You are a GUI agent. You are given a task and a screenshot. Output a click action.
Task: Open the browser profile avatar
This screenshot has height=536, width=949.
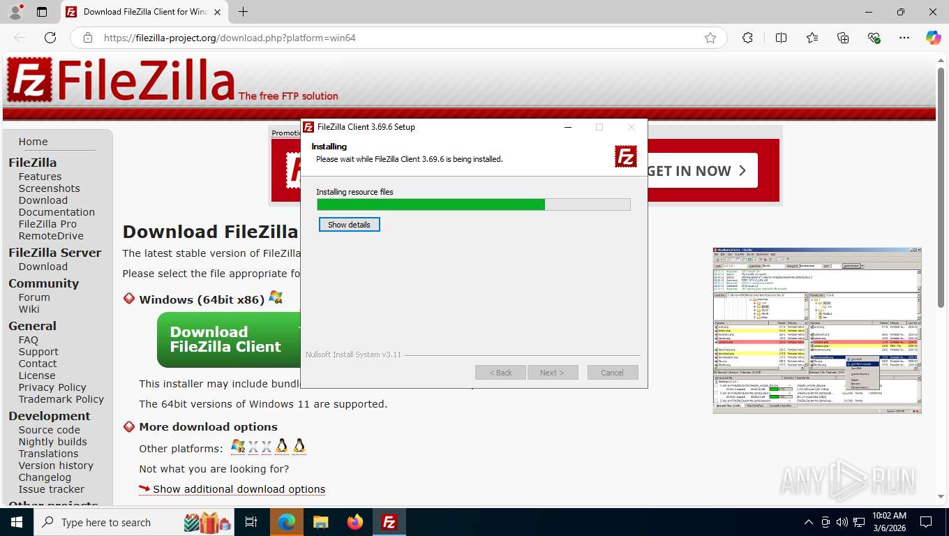(x=15, y=12)
